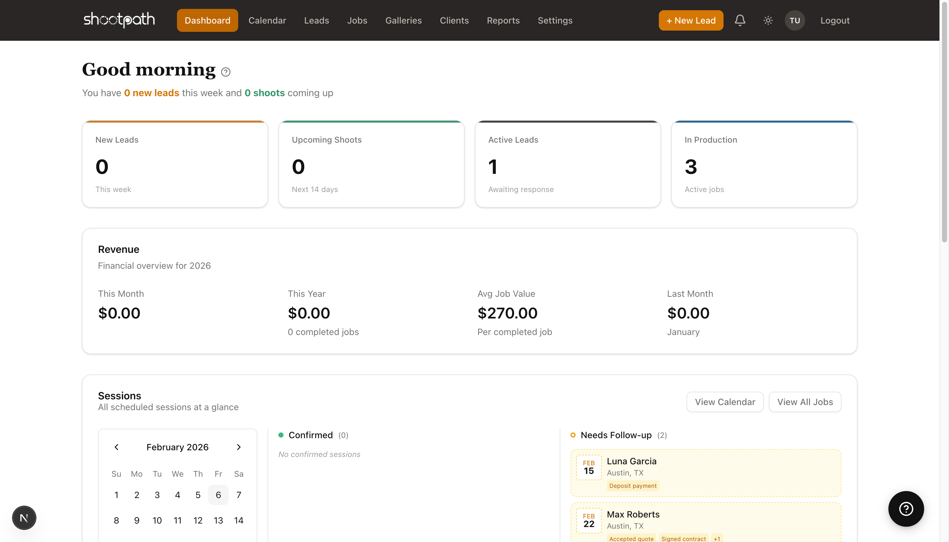
Task: Open View All Jobs
Action: [x=805, y=402]
